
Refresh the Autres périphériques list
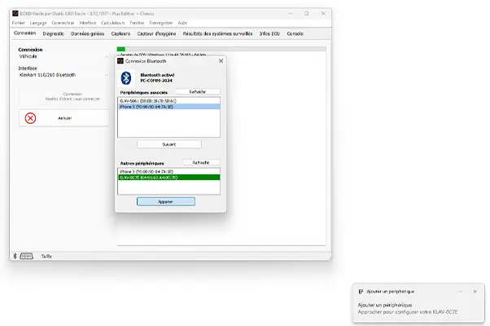click(201, 162)
